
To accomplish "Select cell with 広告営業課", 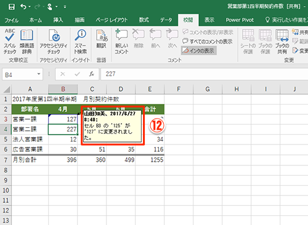I will coord(30,149).
